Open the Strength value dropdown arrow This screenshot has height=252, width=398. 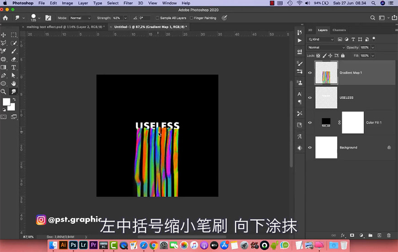125,18
